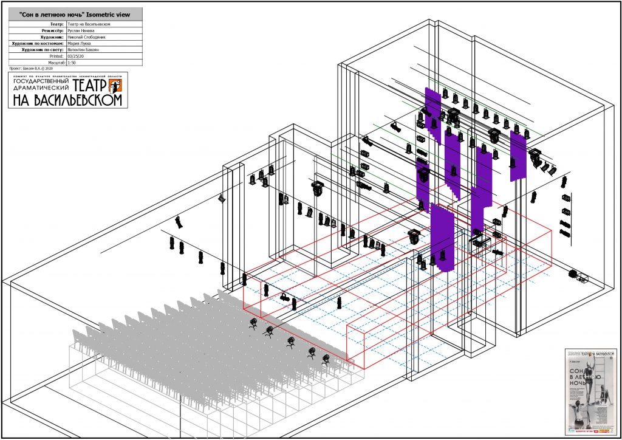The image size is (622, 440).
Task: Click the "Художник по костюмам:" label
Action: coord(38,43)
